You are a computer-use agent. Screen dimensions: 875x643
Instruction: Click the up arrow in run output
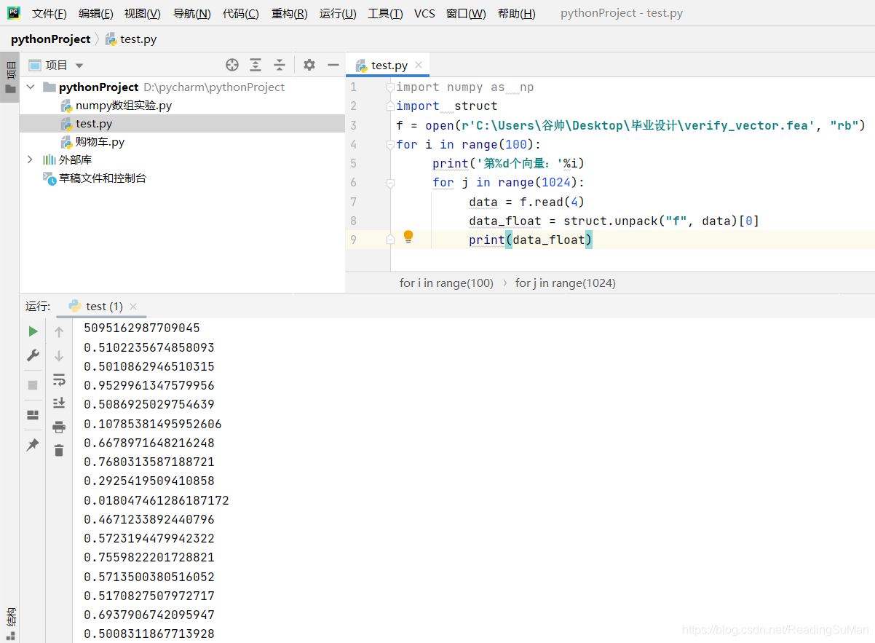point(59,332)
